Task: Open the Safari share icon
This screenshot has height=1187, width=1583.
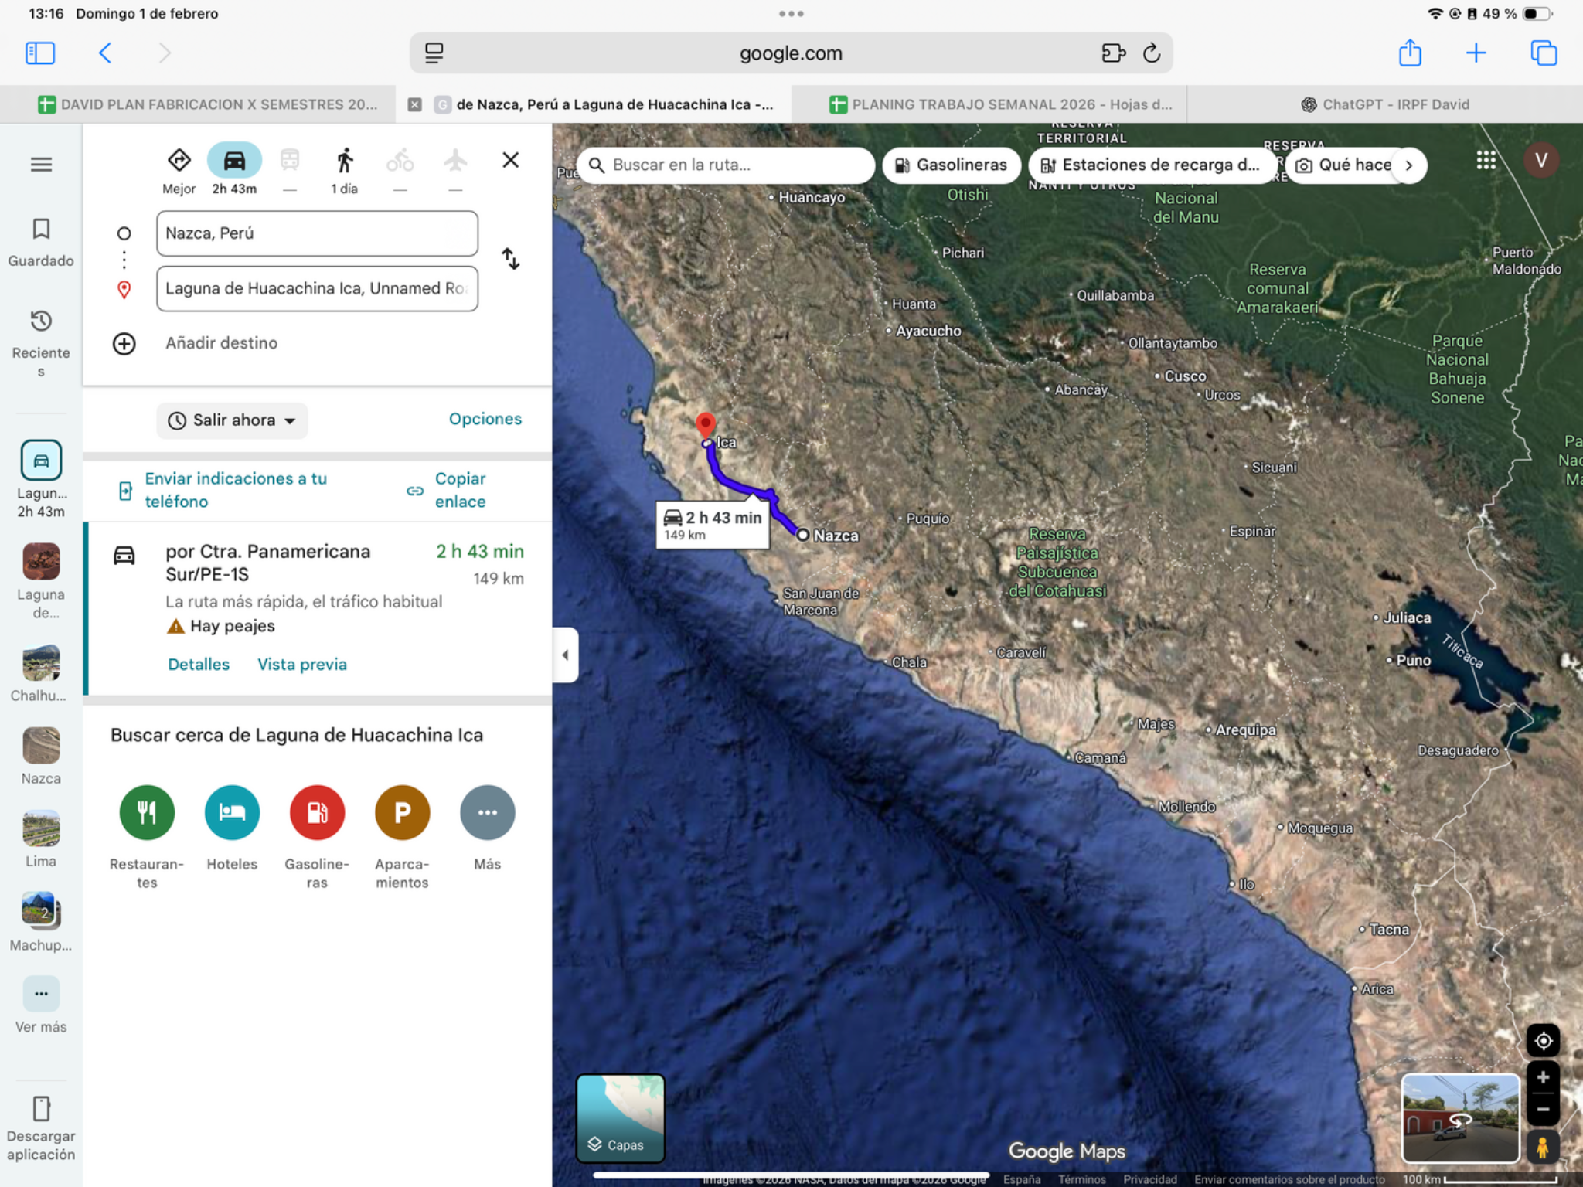Action: [1410, 53]
